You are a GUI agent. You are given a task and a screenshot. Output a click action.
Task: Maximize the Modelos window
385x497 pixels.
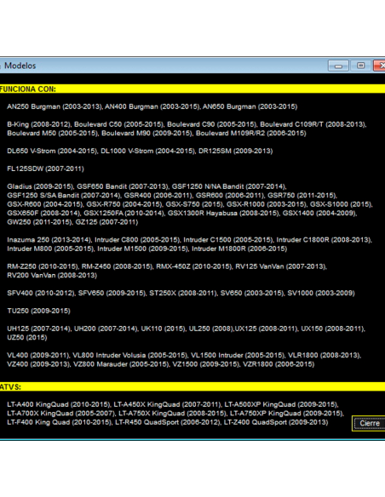click(360, 66)
